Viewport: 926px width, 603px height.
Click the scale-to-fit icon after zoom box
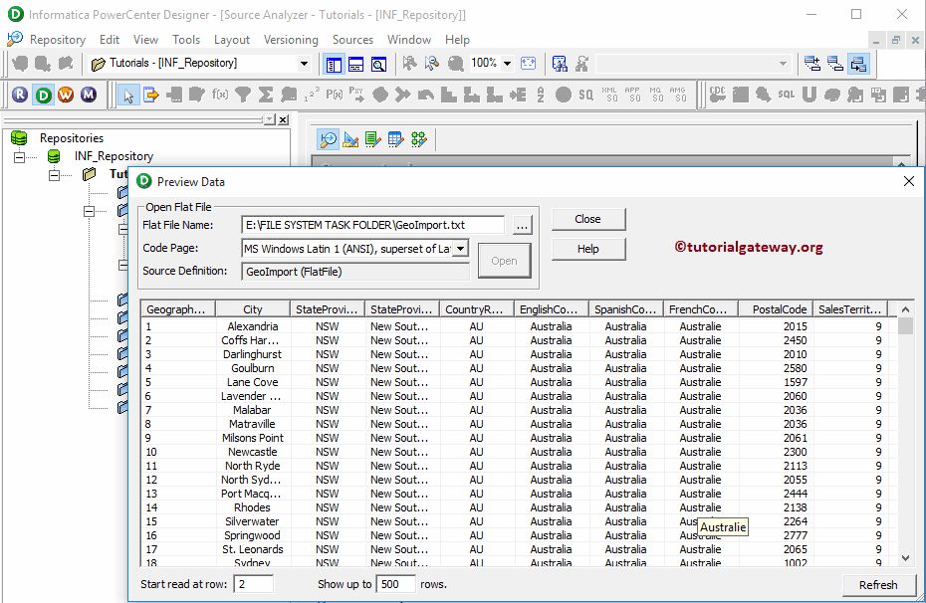(528, 63)
